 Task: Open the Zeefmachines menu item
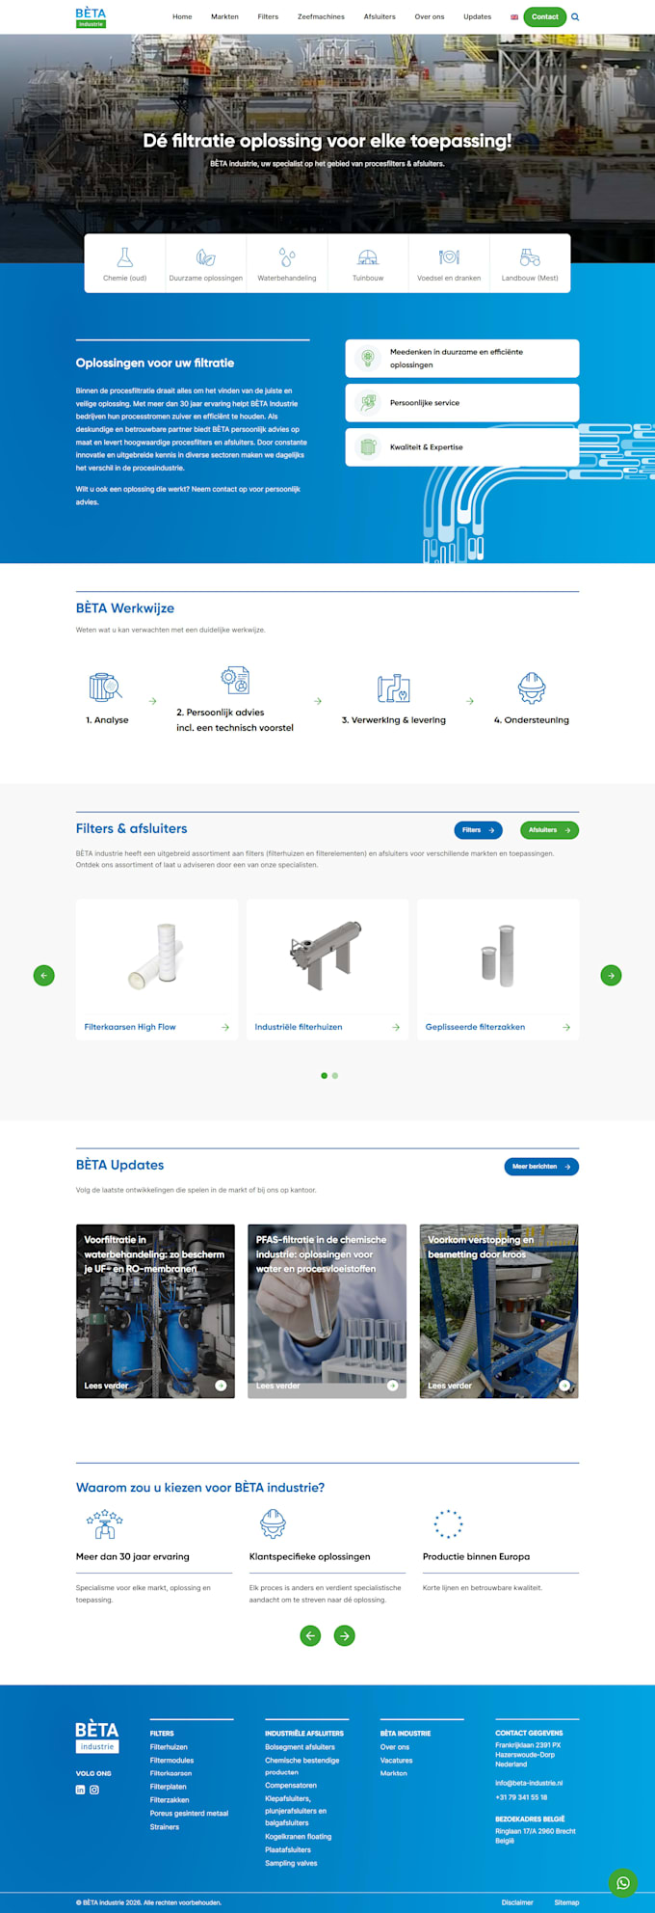[x=321, y=17]
